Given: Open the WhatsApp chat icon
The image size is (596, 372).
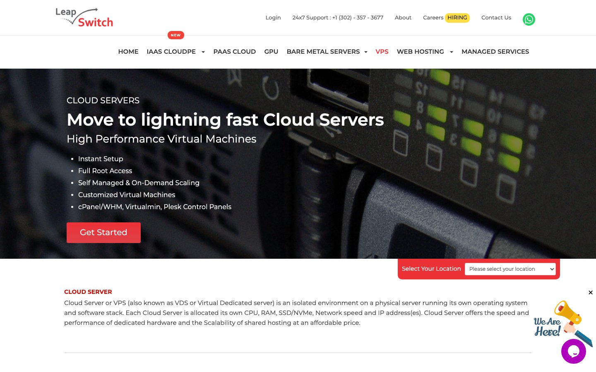Looking at the screenshot, I should click(x=529, y=19).
